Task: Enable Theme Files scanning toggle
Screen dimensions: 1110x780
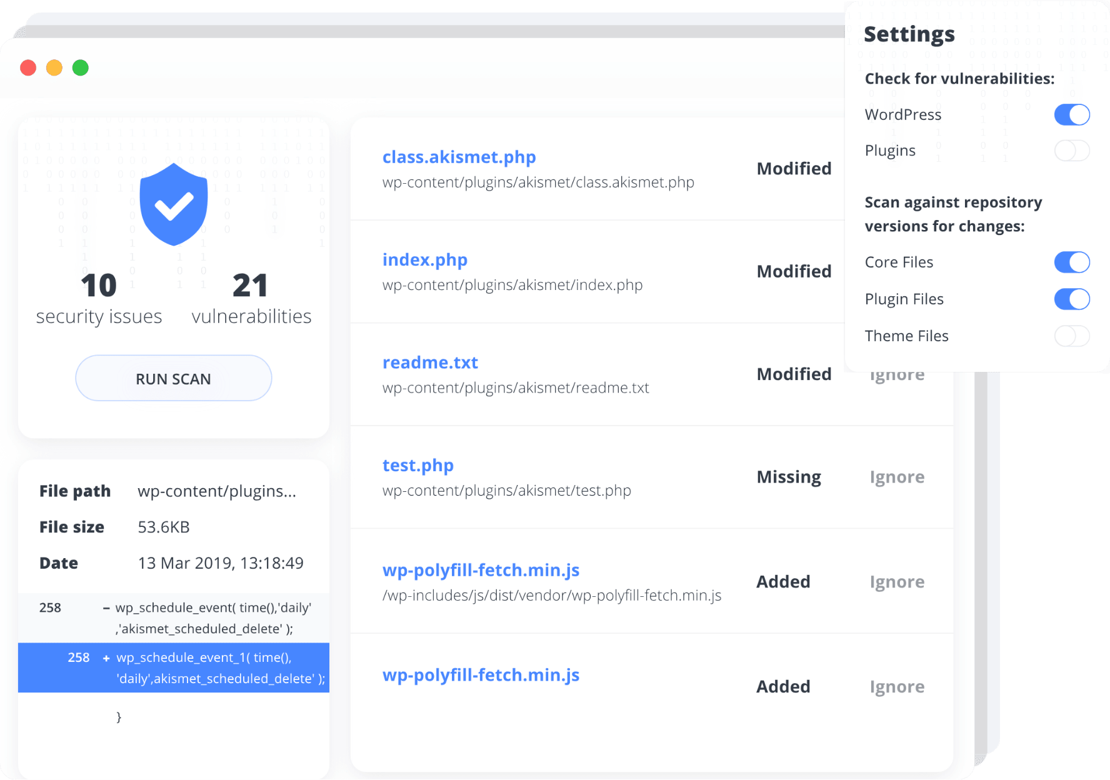Action: click(x=1072, y=336)
